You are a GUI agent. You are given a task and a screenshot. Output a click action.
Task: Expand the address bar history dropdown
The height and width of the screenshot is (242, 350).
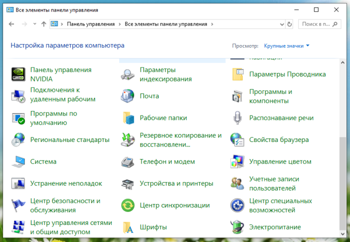[282, 24]
